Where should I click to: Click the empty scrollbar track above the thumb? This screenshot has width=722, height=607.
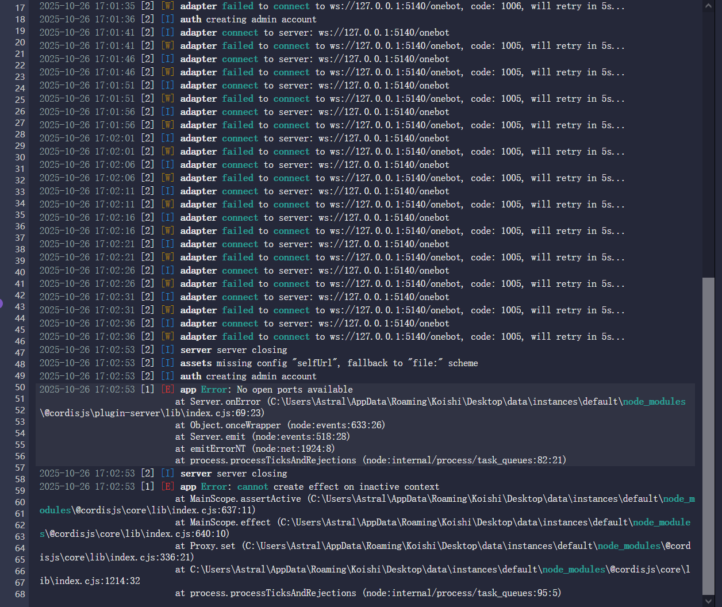709,144
